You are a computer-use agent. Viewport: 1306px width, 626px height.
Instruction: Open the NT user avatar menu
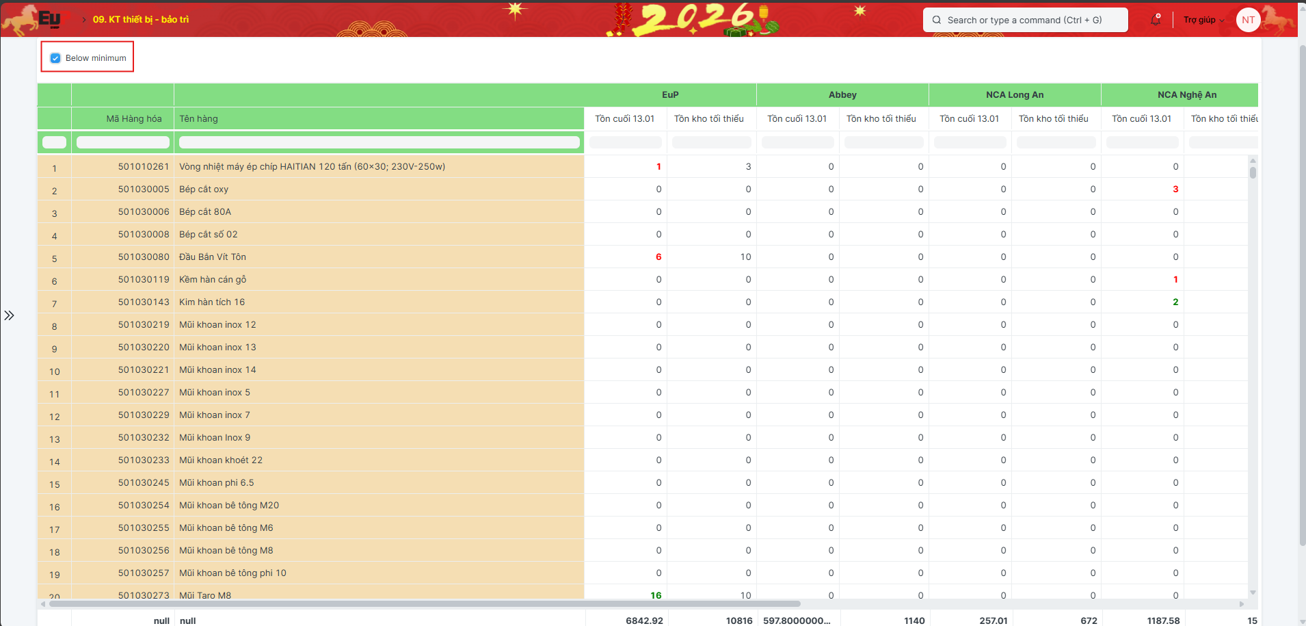tap(1248, 20)
